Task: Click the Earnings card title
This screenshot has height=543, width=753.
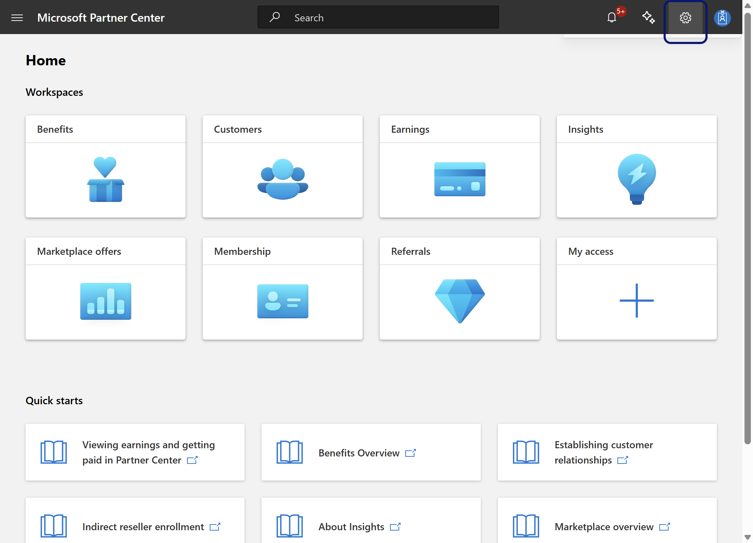Action: [410, 129]
